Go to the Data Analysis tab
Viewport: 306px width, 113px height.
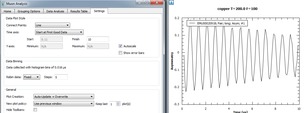point(55,11)
